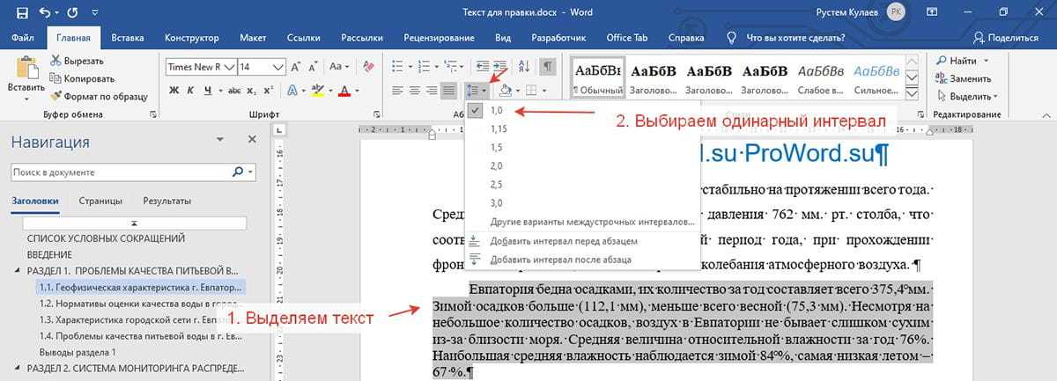This screenshot has height=381, width=1057.
Task: Click Добавить интервал перед абзацем
Action: coord(564,240)
